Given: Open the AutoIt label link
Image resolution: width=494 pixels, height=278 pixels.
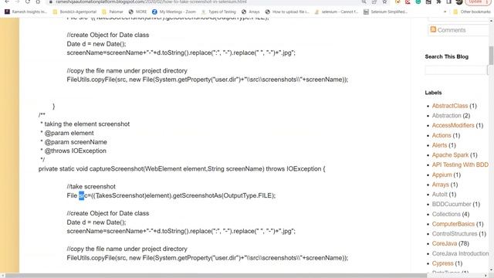Looking at the screenshot, I should [x=439, y=194].
